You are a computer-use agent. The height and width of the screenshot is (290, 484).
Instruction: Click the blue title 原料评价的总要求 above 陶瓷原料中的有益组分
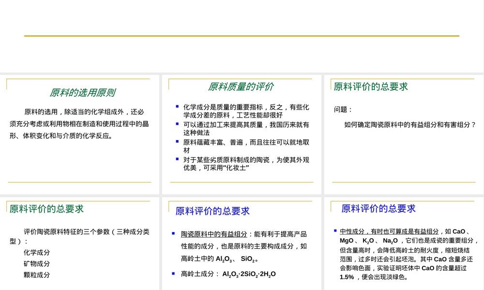click(212, 211)
